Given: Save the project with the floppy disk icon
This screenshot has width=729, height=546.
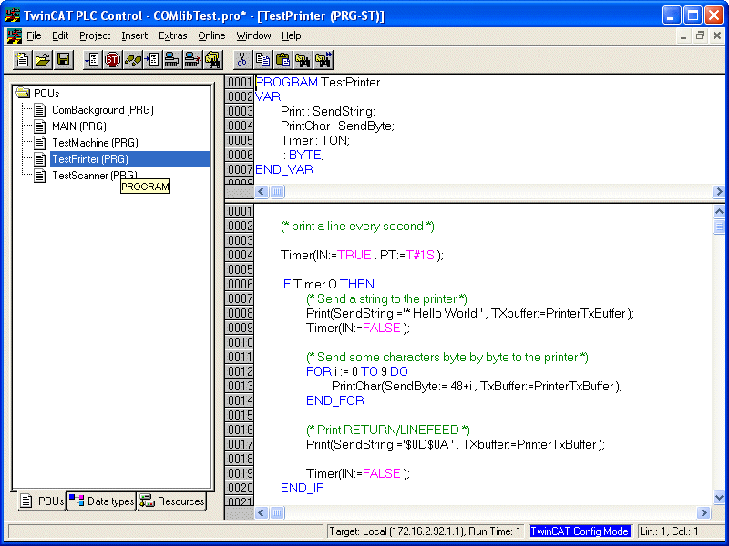Looking at the screenshot, I should pyautogui.click(x=63, y=60).
